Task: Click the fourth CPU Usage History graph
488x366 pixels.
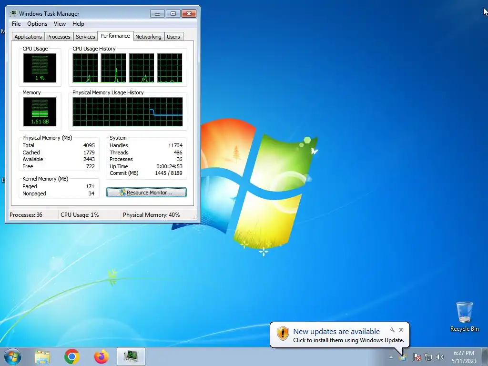Action: coord(170,68)
